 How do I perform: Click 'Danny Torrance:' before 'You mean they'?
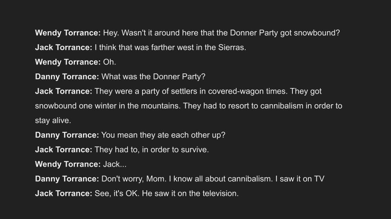pyautogui.click(x=67, y=135)
